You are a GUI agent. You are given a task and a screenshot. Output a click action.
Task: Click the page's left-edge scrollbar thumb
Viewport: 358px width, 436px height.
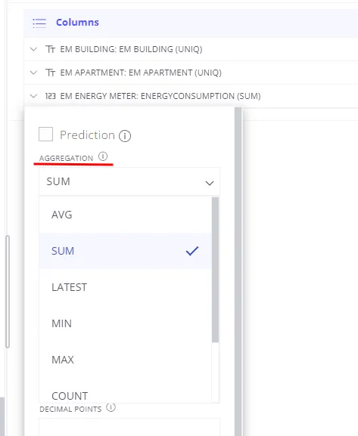(x=8, y=292)
